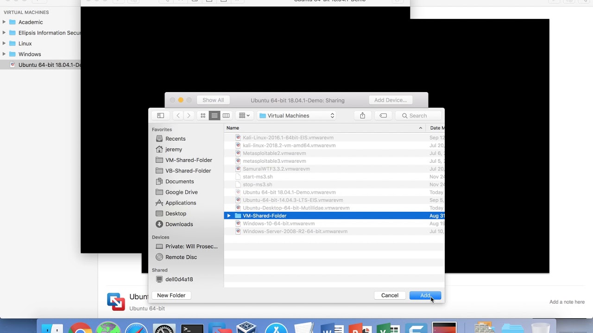The width and height of the screenshot is (593, 333).
Task: Click the Add button
Action: point(425,295)
